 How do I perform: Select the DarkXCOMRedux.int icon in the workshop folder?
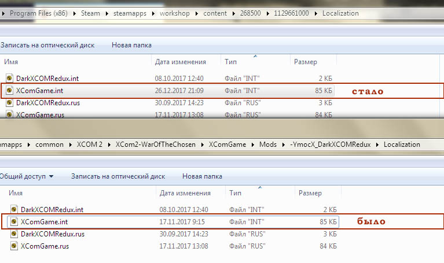[x=10, y=78]
